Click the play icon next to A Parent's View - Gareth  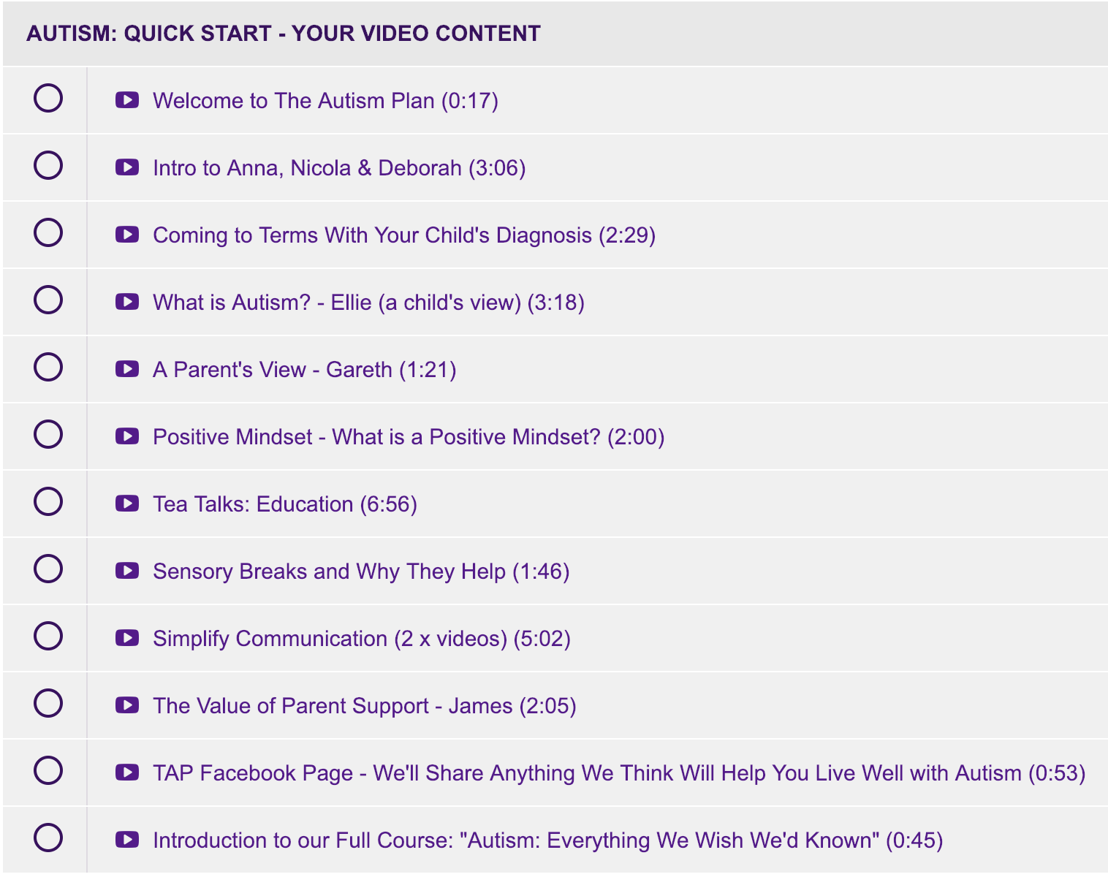[127, 369]
